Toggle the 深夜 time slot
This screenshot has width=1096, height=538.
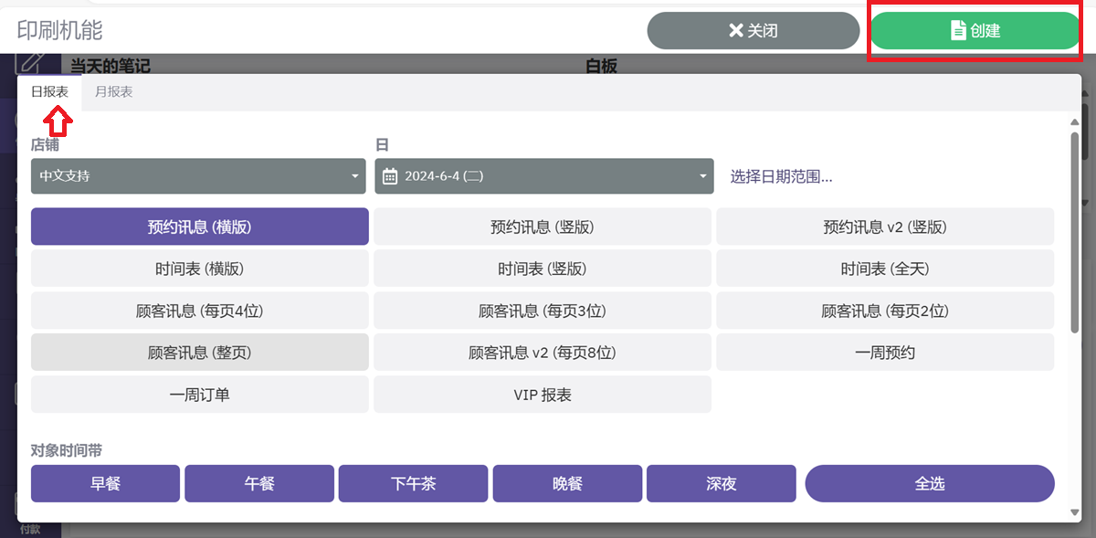pyautogui.click(x=722, y=483)
